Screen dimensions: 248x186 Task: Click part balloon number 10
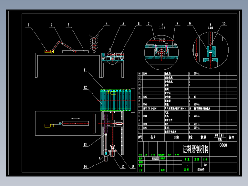224,24
